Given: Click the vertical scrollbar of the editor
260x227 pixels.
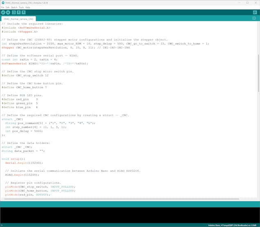Looking at the screenshot, I should click(258, 73).
